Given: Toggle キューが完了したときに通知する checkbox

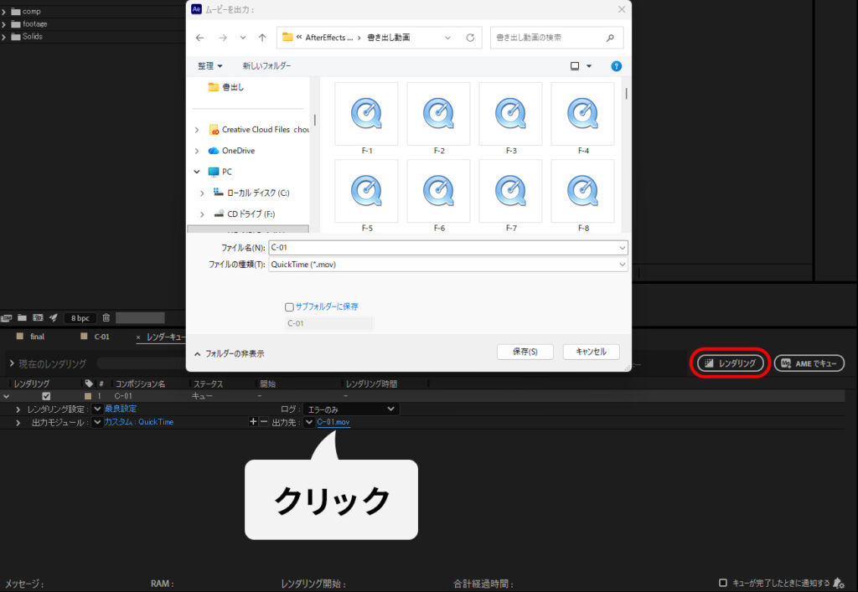Looking at the screenshot, I should [x=723, y=583].
